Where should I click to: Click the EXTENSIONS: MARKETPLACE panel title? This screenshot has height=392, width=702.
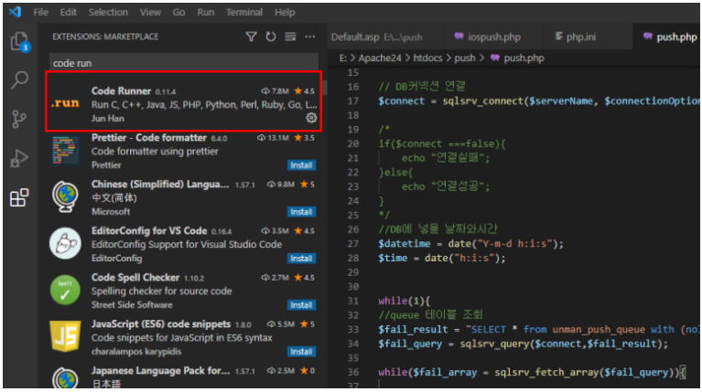[105, 37]
